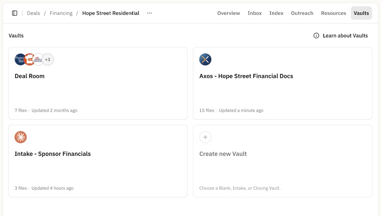381x216 pixels.
Task: Toggle the sidebar panel icon
Action: (15, 13)
